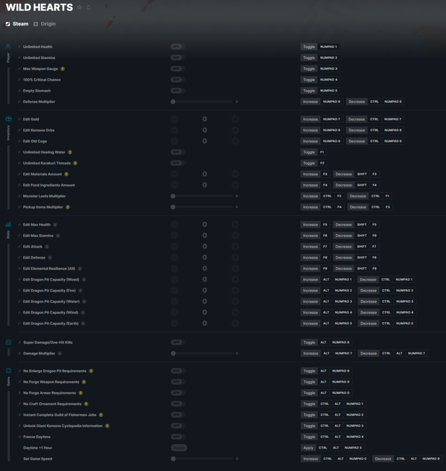Click the enemy ghost category icon

pyautogui.click(x=8, y=342)
